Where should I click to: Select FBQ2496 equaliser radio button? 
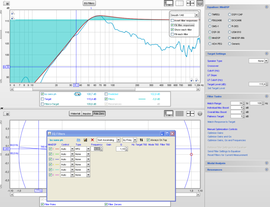(210, 20)
